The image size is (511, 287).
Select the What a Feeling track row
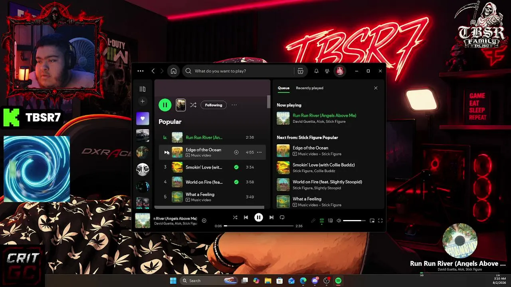click(x=212, y=197)
